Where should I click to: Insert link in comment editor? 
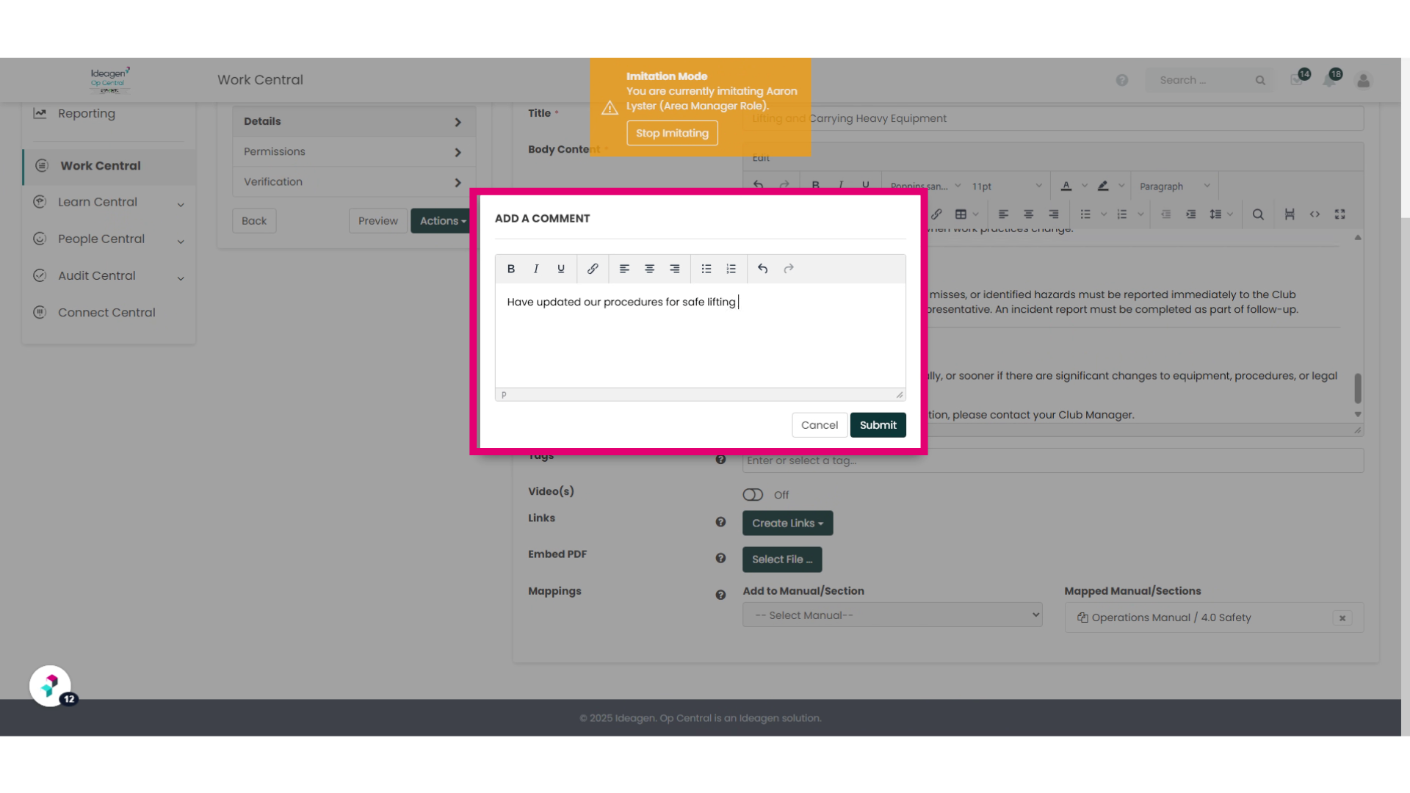coord(593,269)
